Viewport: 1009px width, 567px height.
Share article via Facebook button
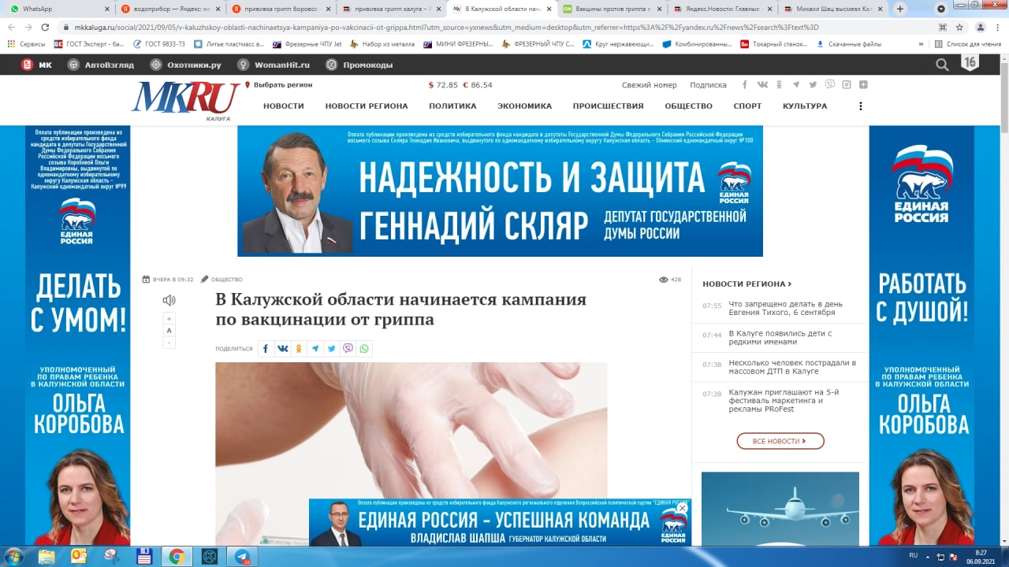point(266,348)
